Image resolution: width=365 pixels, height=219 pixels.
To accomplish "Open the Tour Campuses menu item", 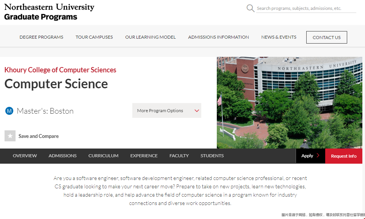I will pyautogui.click(x=94, y=37).
